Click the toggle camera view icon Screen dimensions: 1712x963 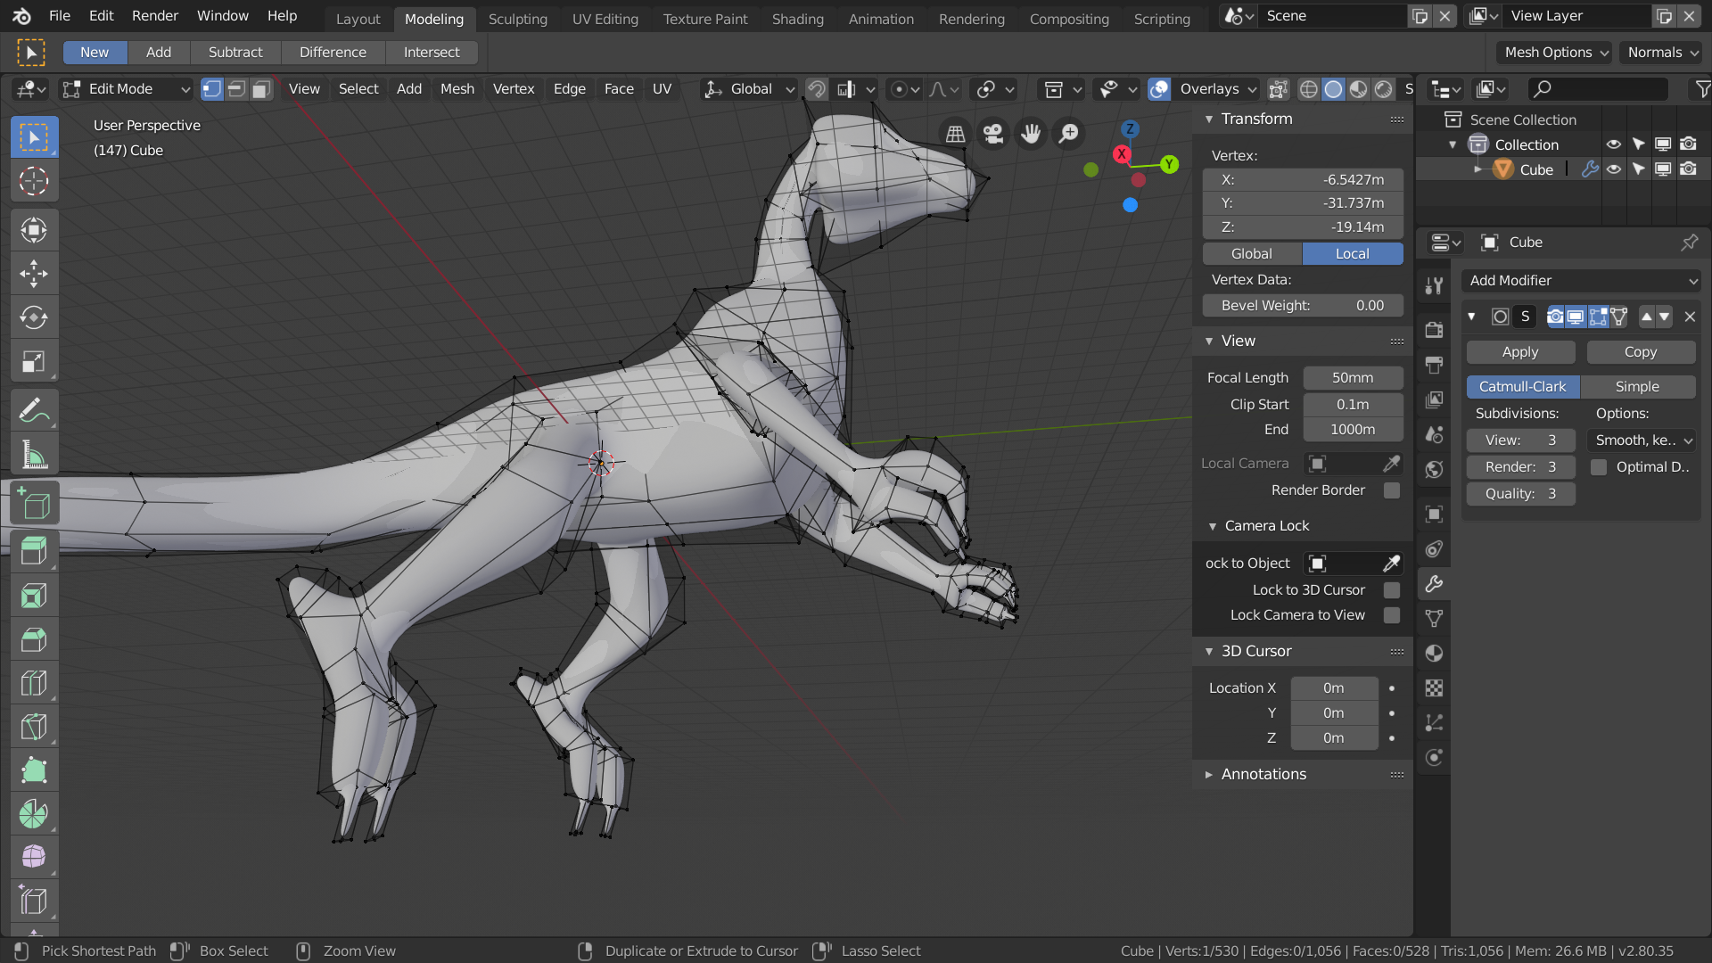pos(993,134)
